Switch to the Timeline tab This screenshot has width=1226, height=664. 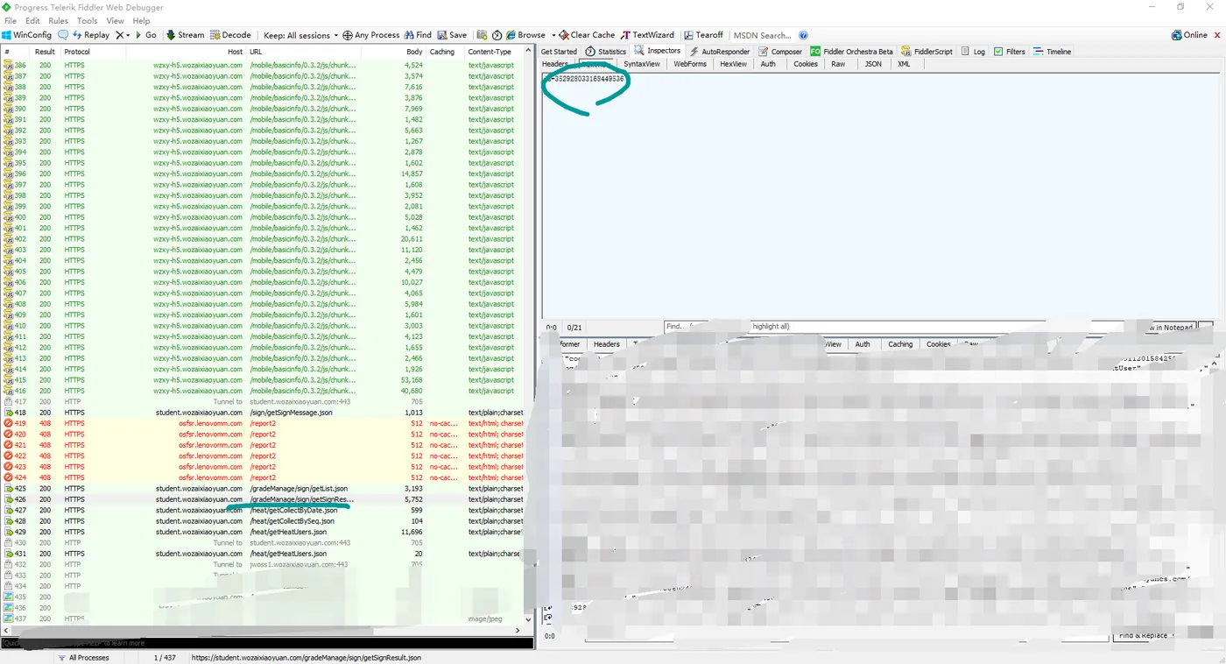[x=1052, y=52]
